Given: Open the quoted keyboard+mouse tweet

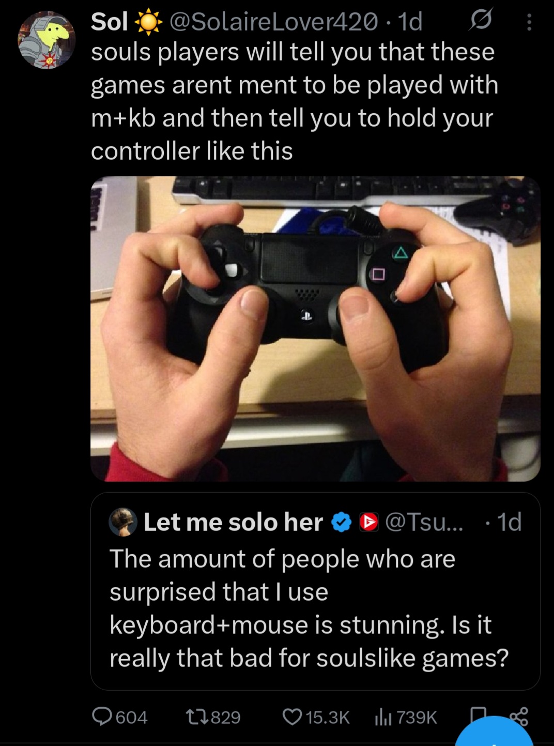Looking at the screenshot, I should click(x=315, y=591).
